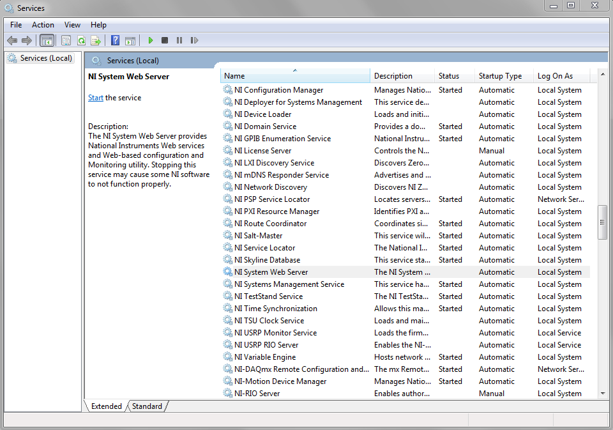613x430 pixels.
Task: Sort by the Status column header
Action: tap(455, 76)
